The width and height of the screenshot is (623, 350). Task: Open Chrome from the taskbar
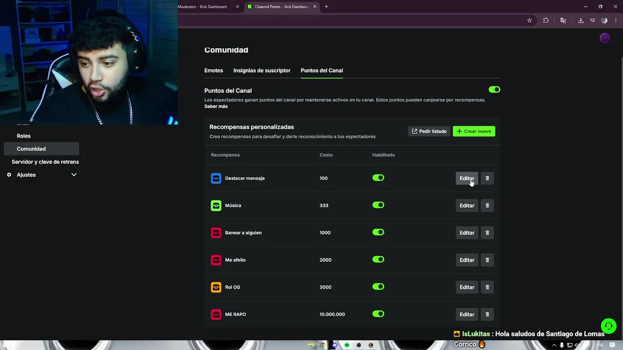point(322,345)
